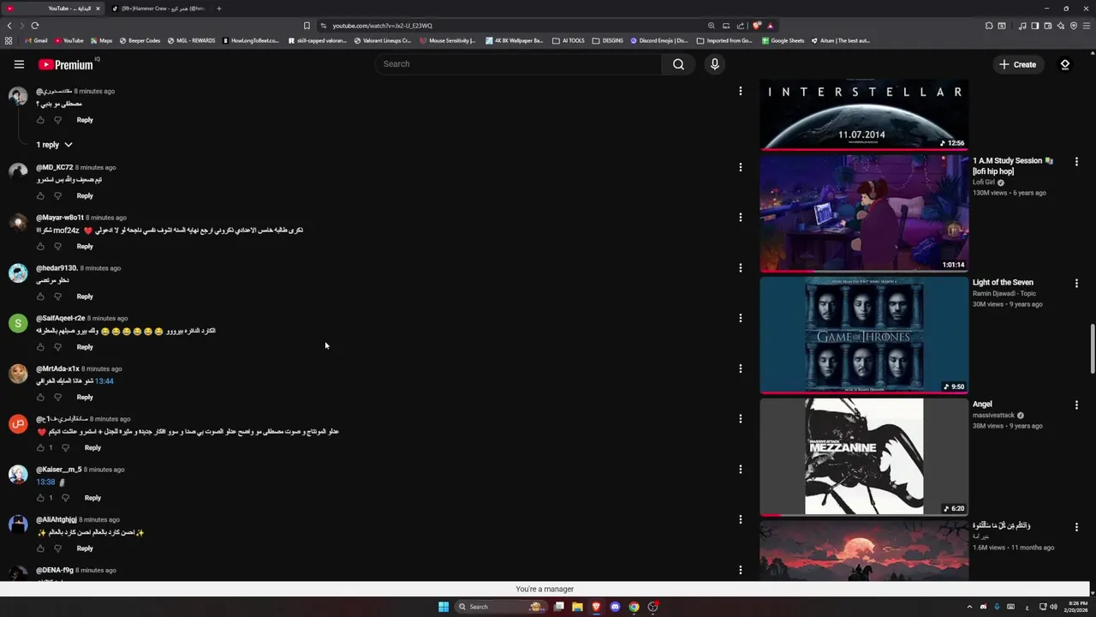Image resolution: width=1096 pixels, height=617 pixels.
Task: Open options menu for @hedar9130 comment
Action: coord(741,268)
